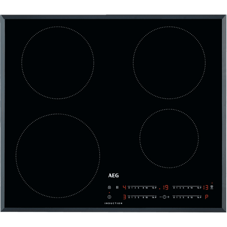Tap the child lock padlock icon

coord(109,187)
